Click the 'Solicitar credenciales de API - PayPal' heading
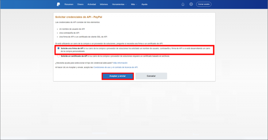This screenshot has width=268, height=140. coord(79,17)
